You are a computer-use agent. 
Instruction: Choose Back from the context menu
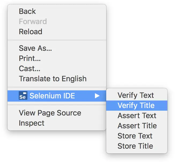point(57,11)
